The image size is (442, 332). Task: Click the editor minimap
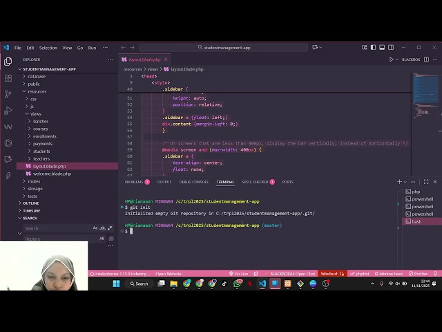(x=425, y=96)
